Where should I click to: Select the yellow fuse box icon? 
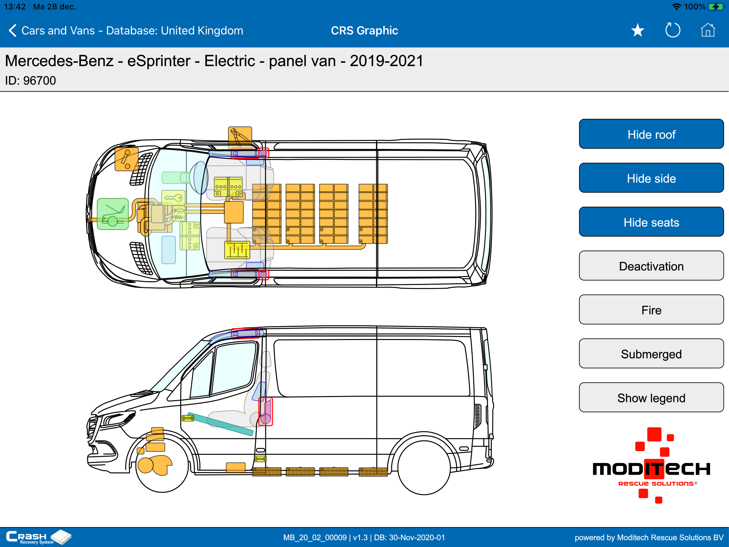pyautogui.click(x=237, y=250)
